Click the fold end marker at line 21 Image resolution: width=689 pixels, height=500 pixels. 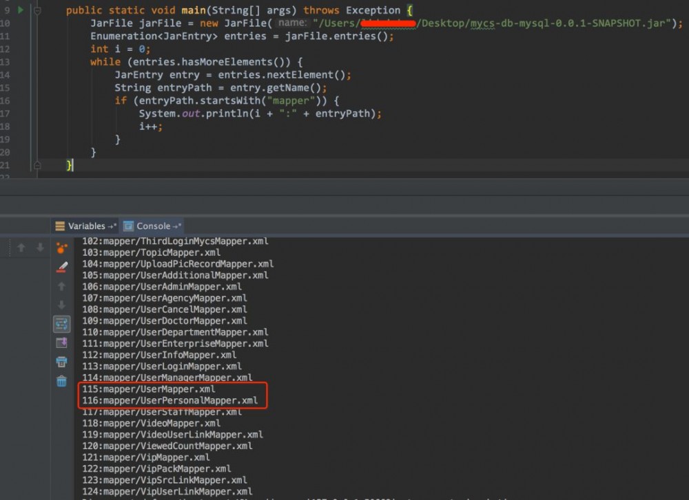pos(37,165)
